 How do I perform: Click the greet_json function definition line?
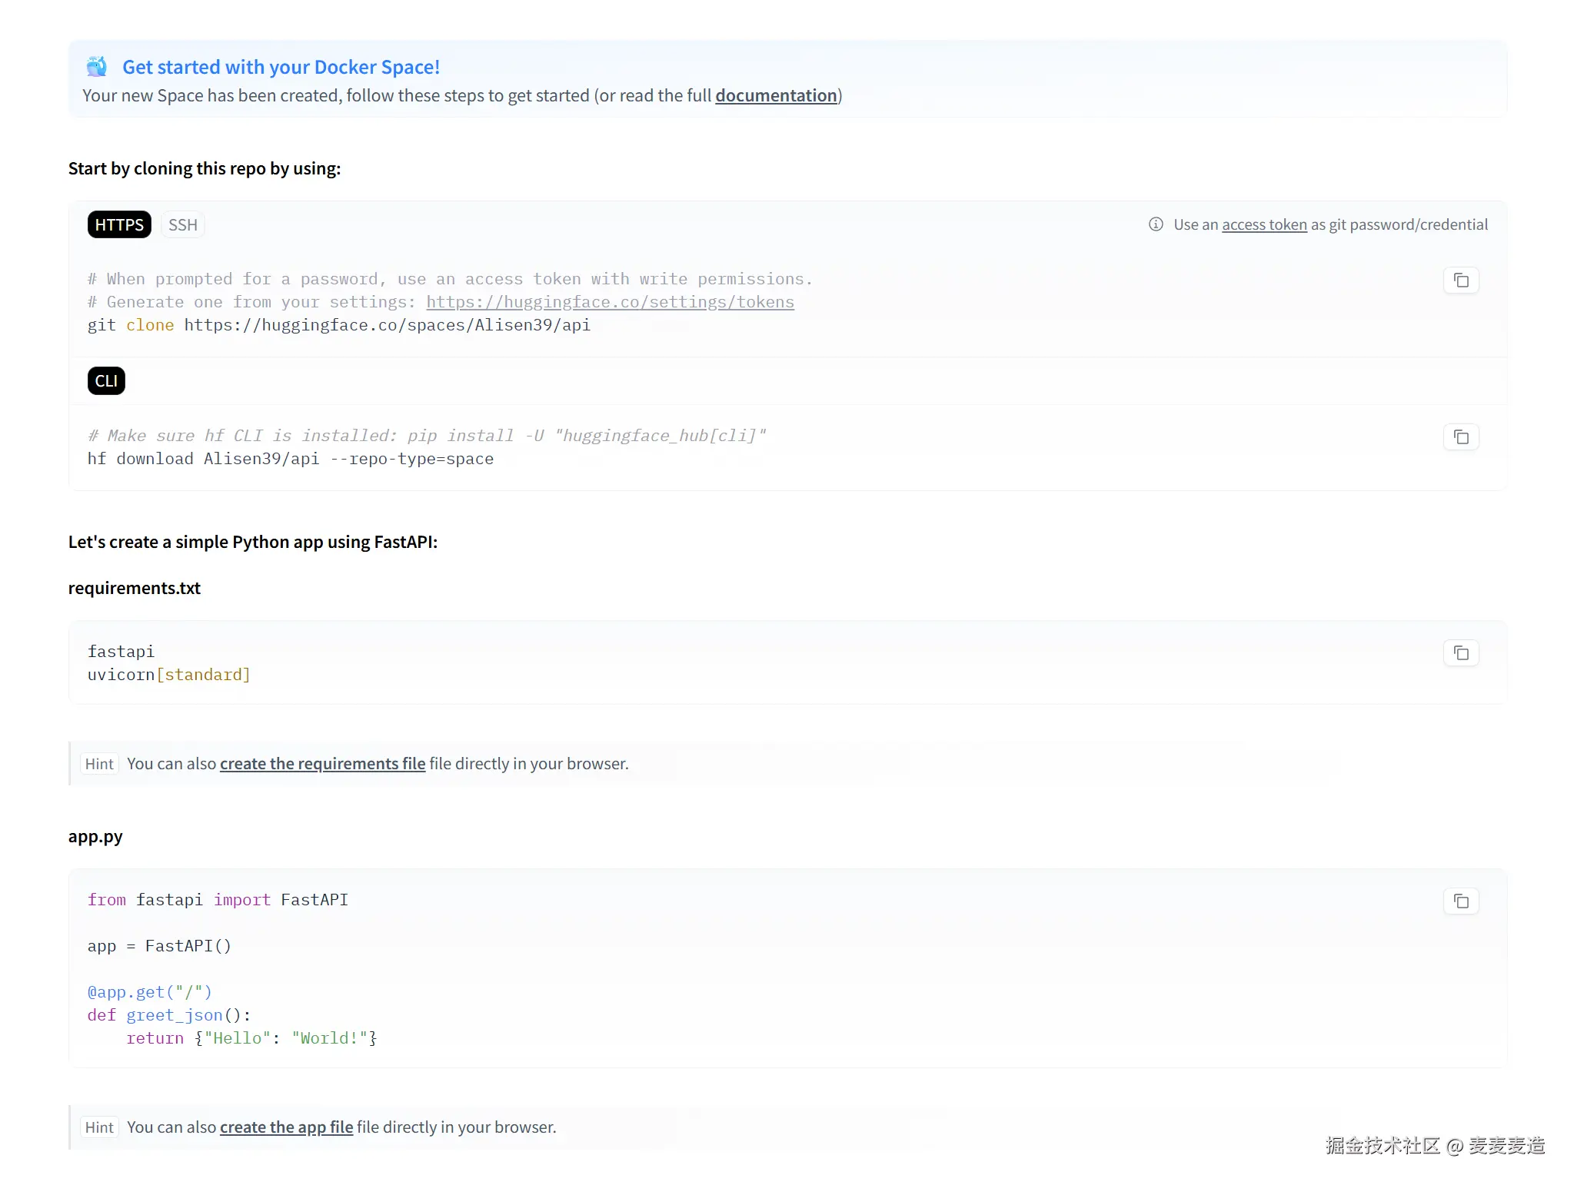click(168, 1015)
